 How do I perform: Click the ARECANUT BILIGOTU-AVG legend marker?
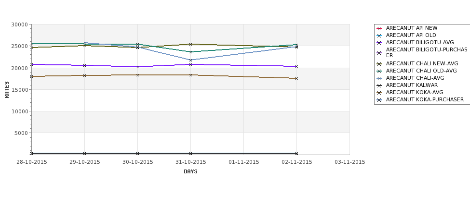379,43
